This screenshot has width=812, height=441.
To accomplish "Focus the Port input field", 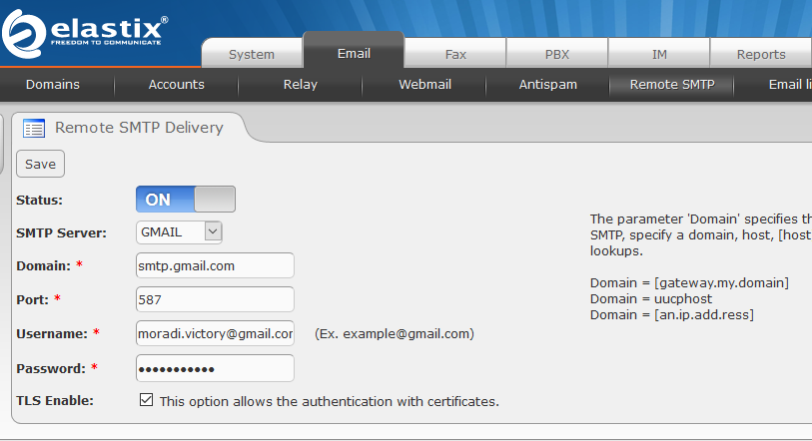I will tap(215, 299).
